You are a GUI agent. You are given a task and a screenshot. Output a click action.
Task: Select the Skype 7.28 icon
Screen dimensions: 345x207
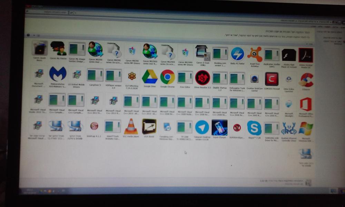(254, 128)
